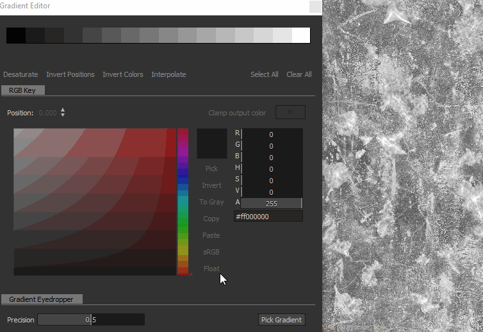483x332 pixels.
Task: Click the hex color field #ff000000
Action: [x=268, y=217]
